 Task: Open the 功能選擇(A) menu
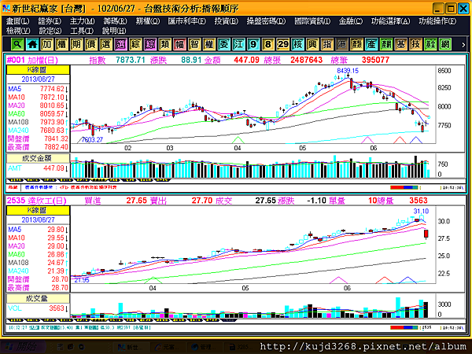(390, 21)
